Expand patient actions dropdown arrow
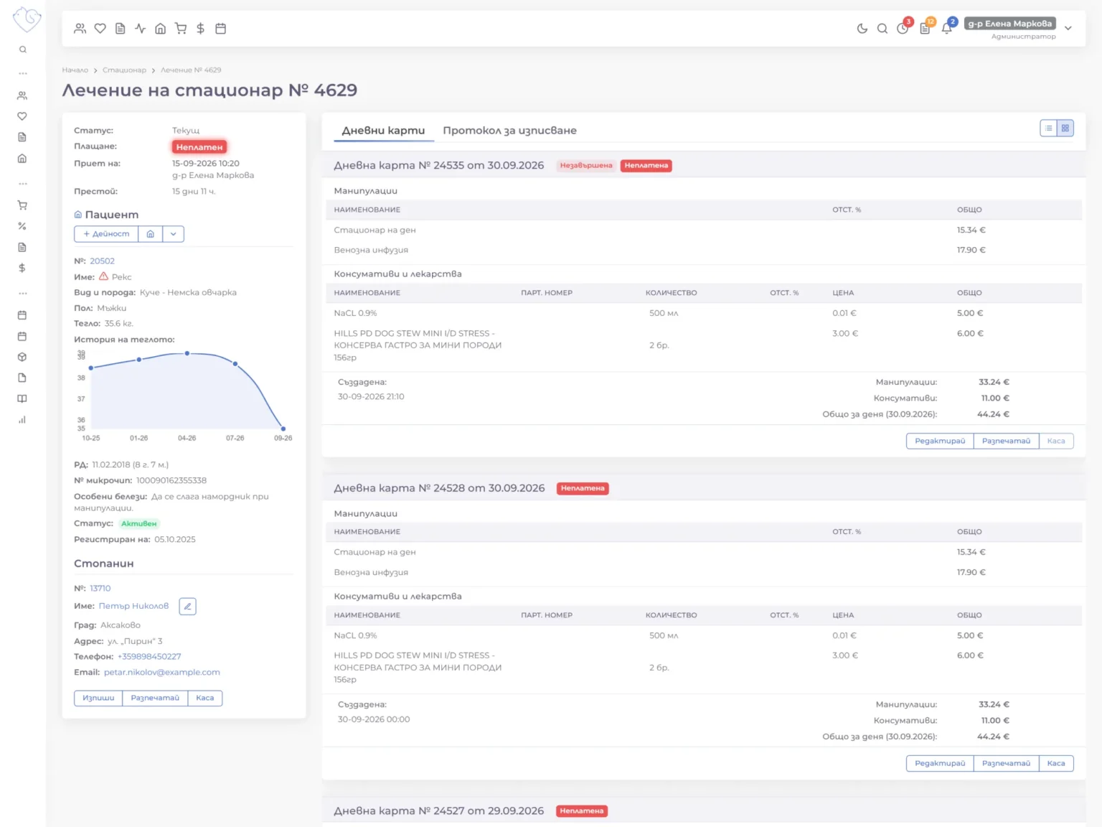The image size is (1102, 827). click(x=173, y=234)
